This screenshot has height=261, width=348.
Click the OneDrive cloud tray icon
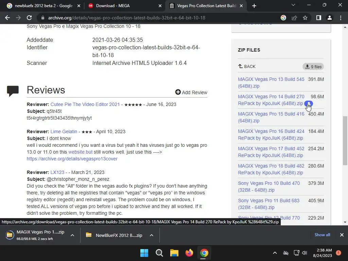[x=286, y=253]
